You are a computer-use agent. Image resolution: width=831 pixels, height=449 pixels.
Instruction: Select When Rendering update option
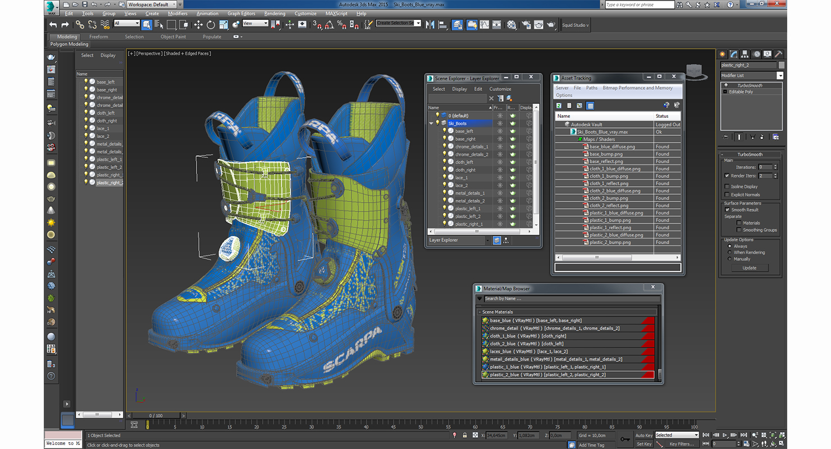(x=730, y=253)
